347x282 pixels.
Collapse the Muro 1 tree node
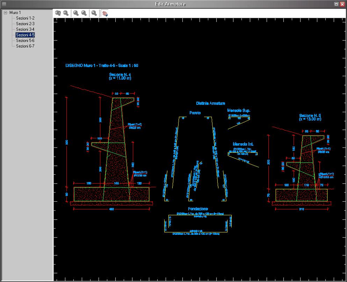5,13
